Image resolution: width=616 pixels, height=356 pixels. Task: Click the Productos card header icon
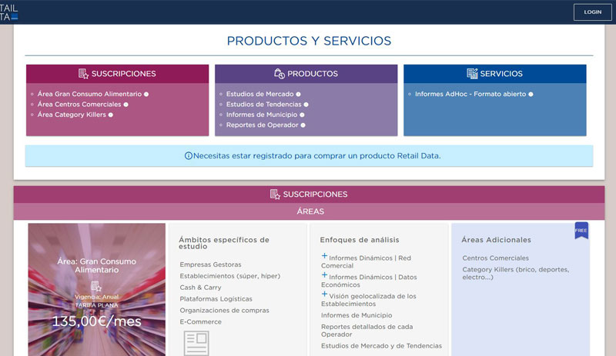280,74
